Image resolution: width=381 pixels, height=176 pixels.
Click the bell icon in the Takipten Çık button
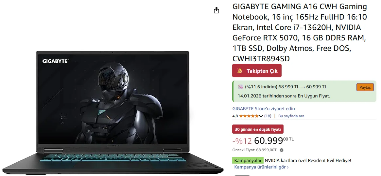[240, 71]
